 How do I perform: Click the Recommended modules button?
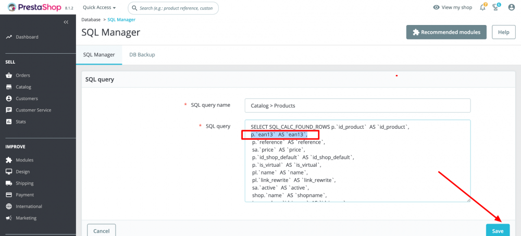click(x=446, y=32)
